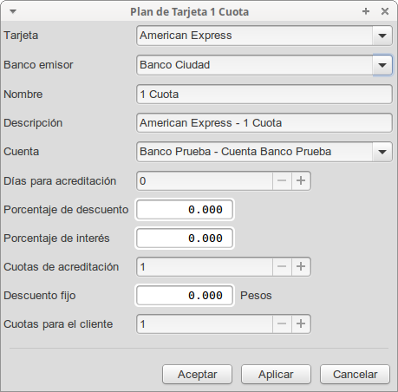Decrease Días para acreditación with minus

click(x=282, y=180)
